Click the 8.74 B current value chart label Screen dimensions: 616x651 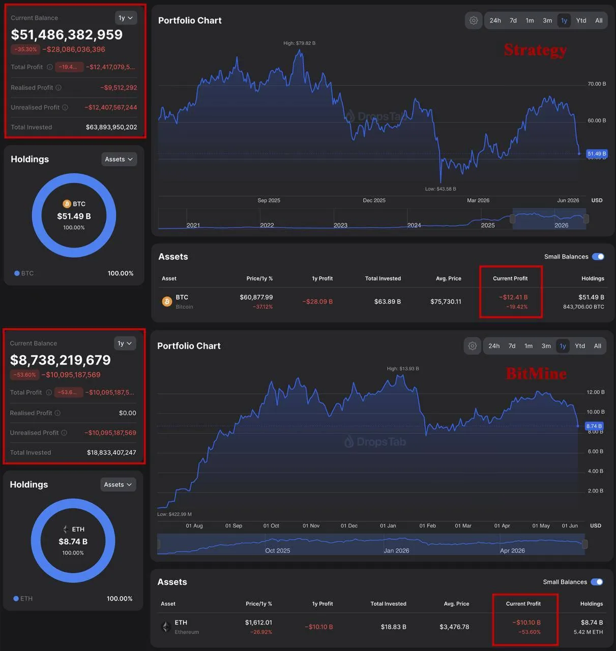click(594, 426)
